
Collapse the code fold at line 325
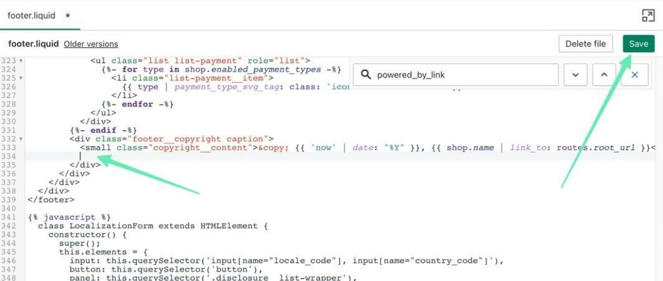click(x=21, y=78)
